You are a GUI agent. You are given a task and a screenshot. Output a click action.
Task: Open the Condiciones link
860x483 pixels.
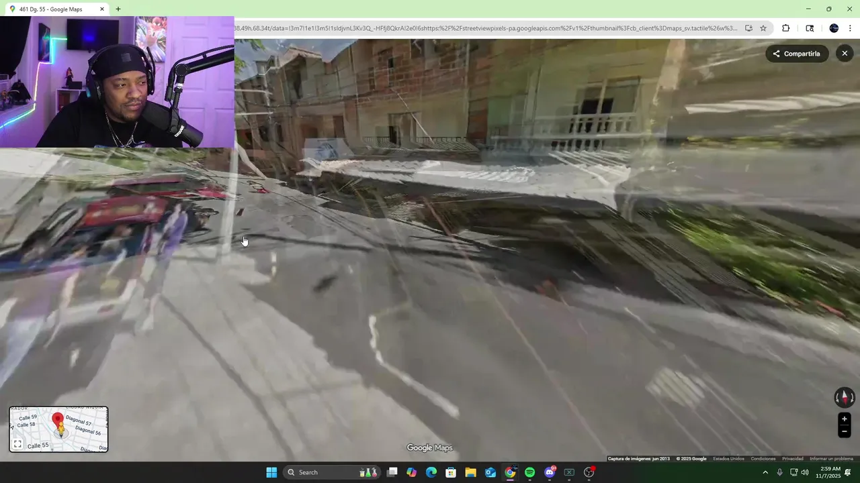point(763,459)
